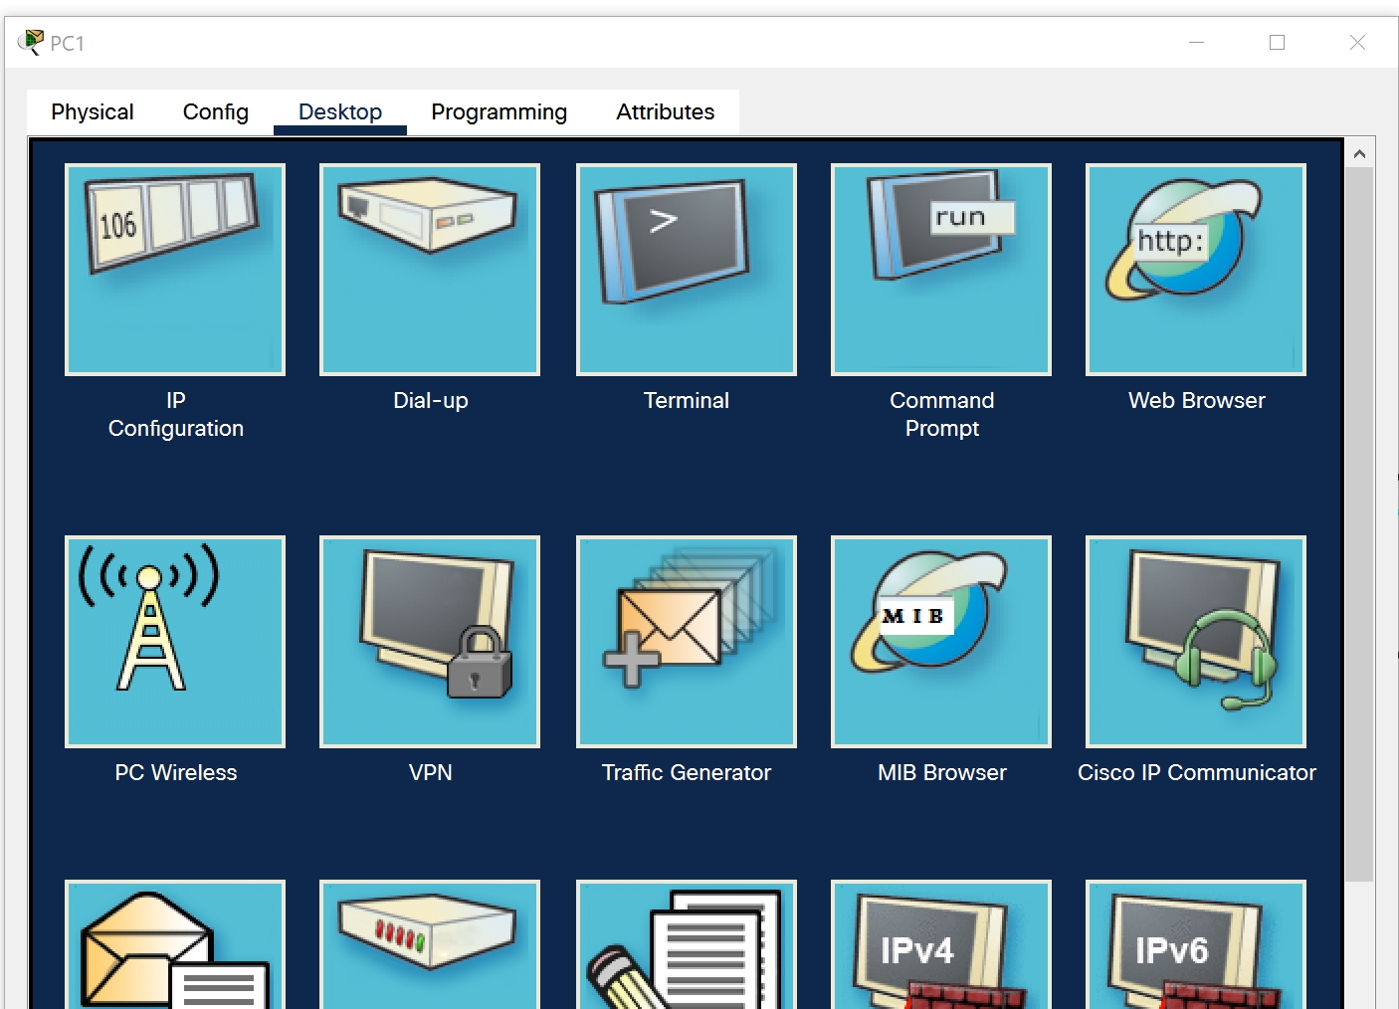Select the Desktop tab

(x=340, y=112)
